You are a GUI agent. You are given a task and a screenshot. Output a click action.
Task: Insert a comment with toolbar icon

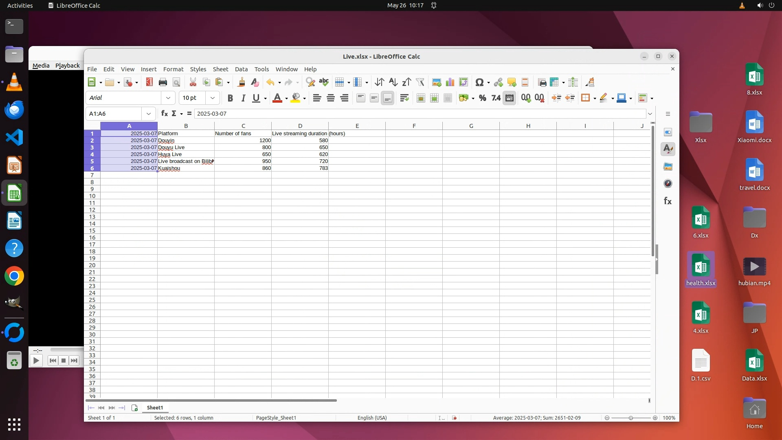point(512,82)
